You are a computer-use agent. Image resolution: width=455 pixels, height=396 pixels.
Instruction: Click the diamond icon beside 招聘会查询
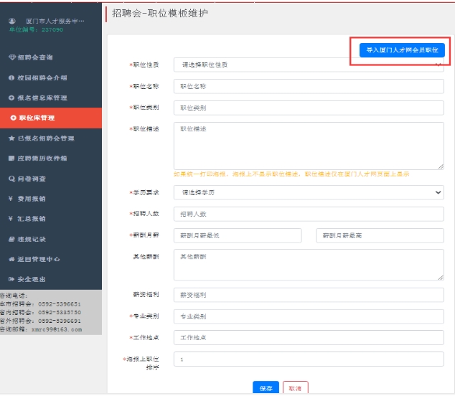[11, 57]
